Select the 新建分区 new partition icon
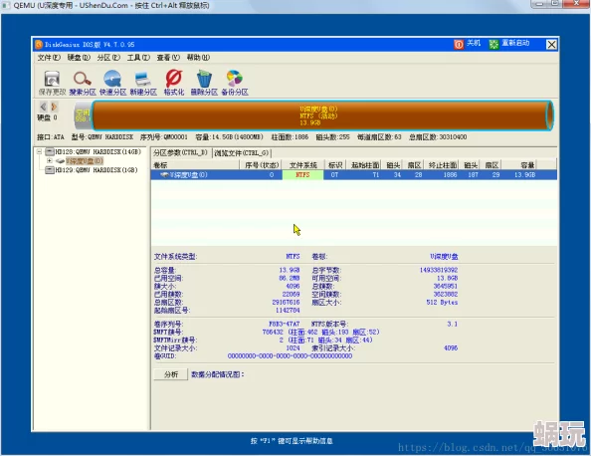The height and width of the screenshot is (456, 591). pyautogui.click(x=143, y=79)
